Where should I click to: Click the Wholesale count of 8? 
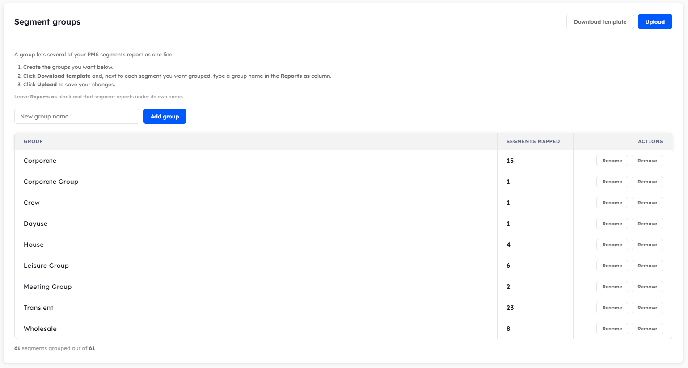(508, 329)
